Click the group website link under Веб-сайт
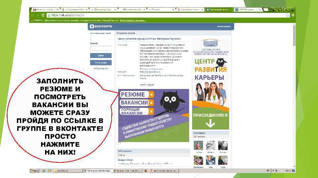The image size is (318, 178). click(150, 72)
